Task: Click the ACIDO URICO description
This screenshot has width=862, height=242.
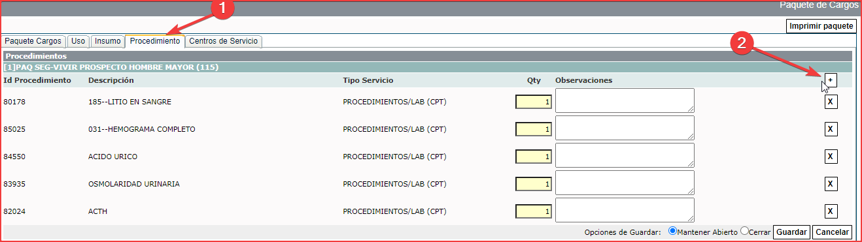Action: (112, 157)
